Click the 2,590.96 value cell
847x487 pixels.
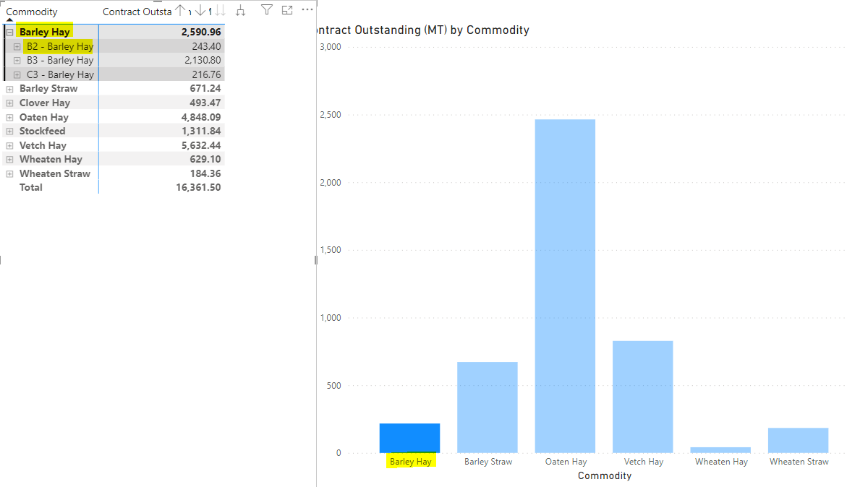[201, 32]
